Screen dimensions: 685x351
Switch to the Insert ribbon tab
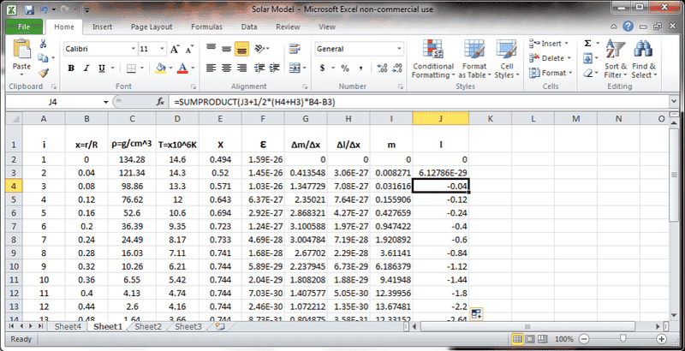tap(102, 27)
